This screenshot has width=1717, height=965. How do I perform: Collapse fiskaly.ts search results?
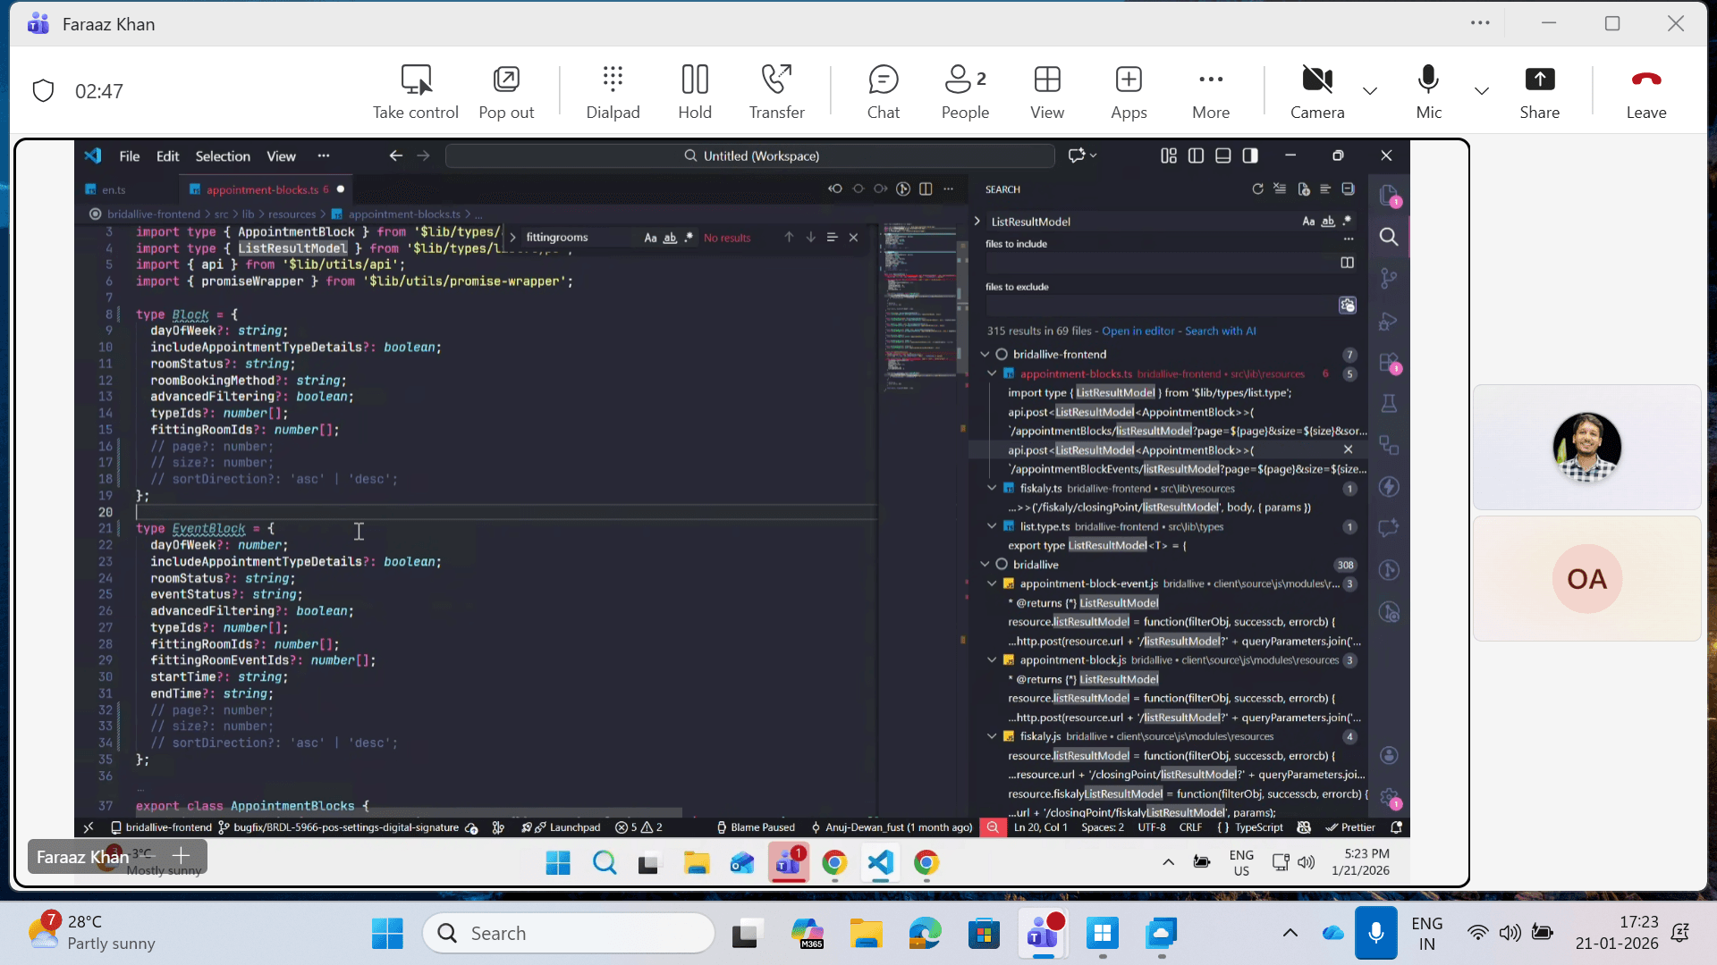coord(992,488)
